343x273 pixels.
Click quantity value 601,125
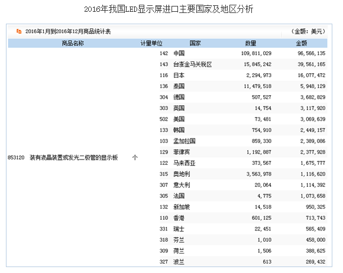point(261,217)
